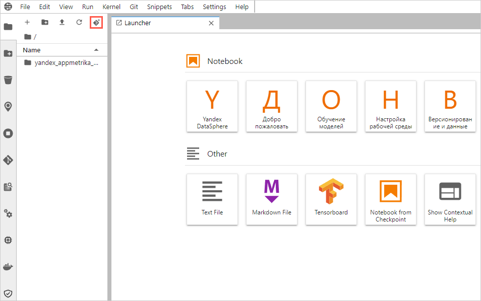Create a new folder in file browser
Image resolution: width=481 pixels, height=301 pixels.
(45, 22)
